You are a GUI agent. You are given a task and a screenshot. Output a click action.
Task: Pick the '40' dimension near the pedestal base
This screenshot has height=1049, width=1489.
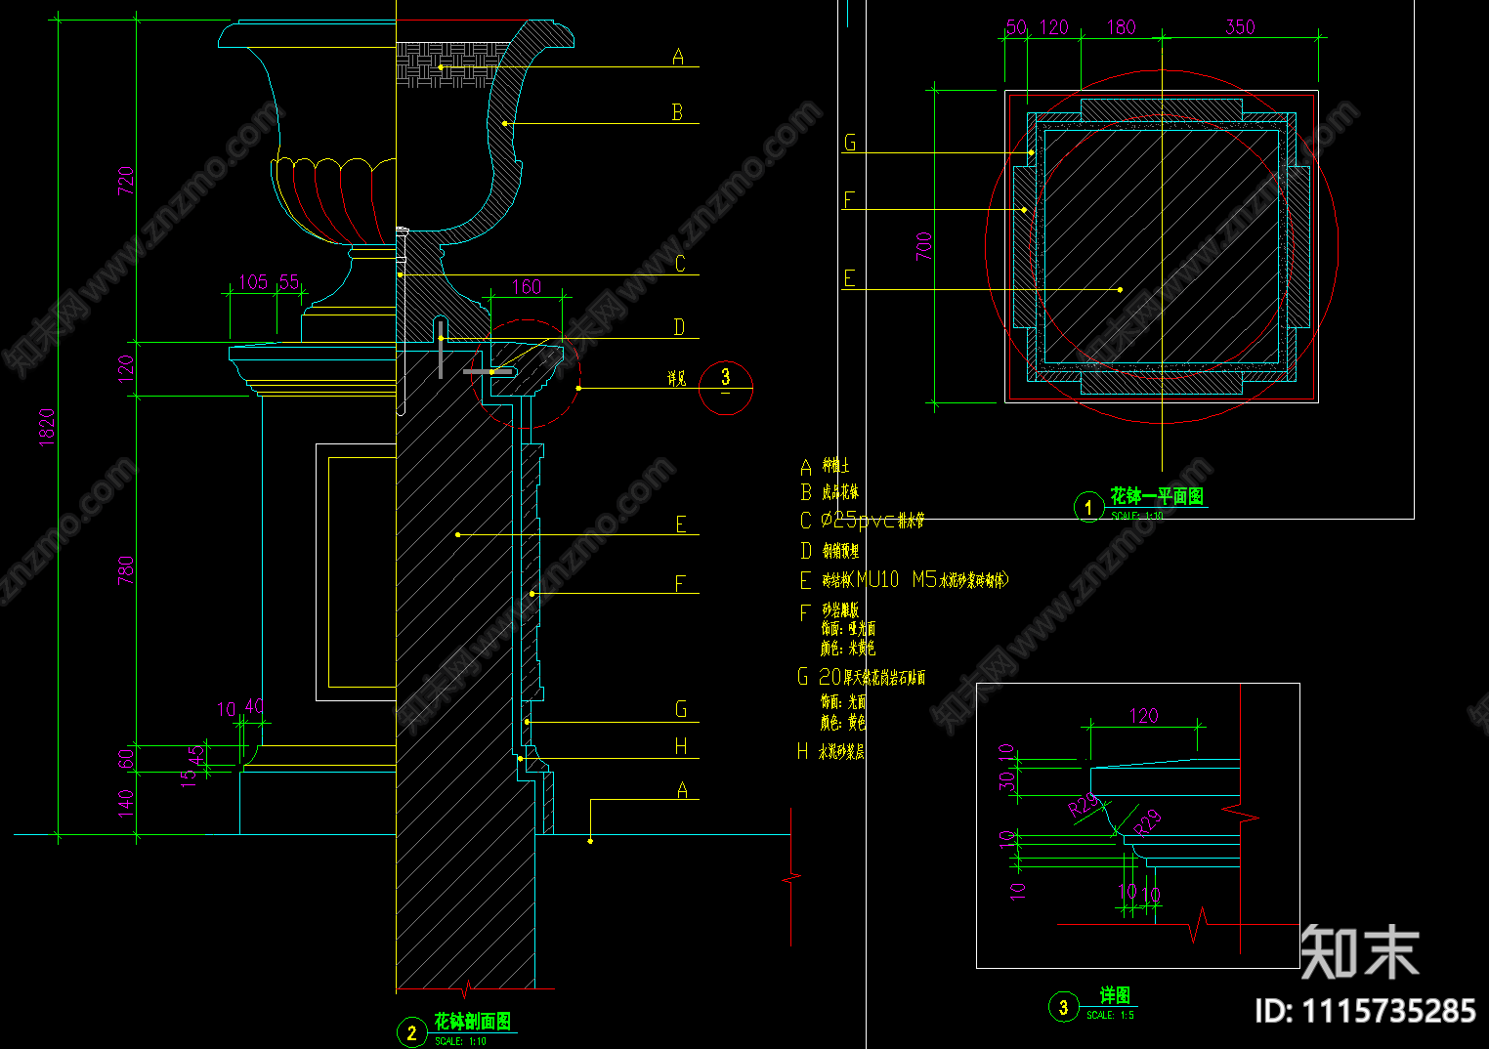[254, 707]
